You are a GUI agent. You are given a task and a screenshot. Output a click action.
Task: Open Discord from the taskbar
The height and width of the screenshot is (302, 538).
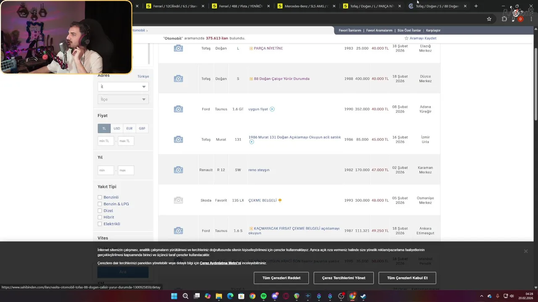pos(275,296)
